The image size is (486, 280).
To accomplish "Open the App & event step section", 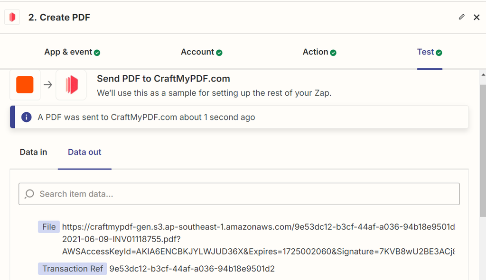I will coord(68,52).
